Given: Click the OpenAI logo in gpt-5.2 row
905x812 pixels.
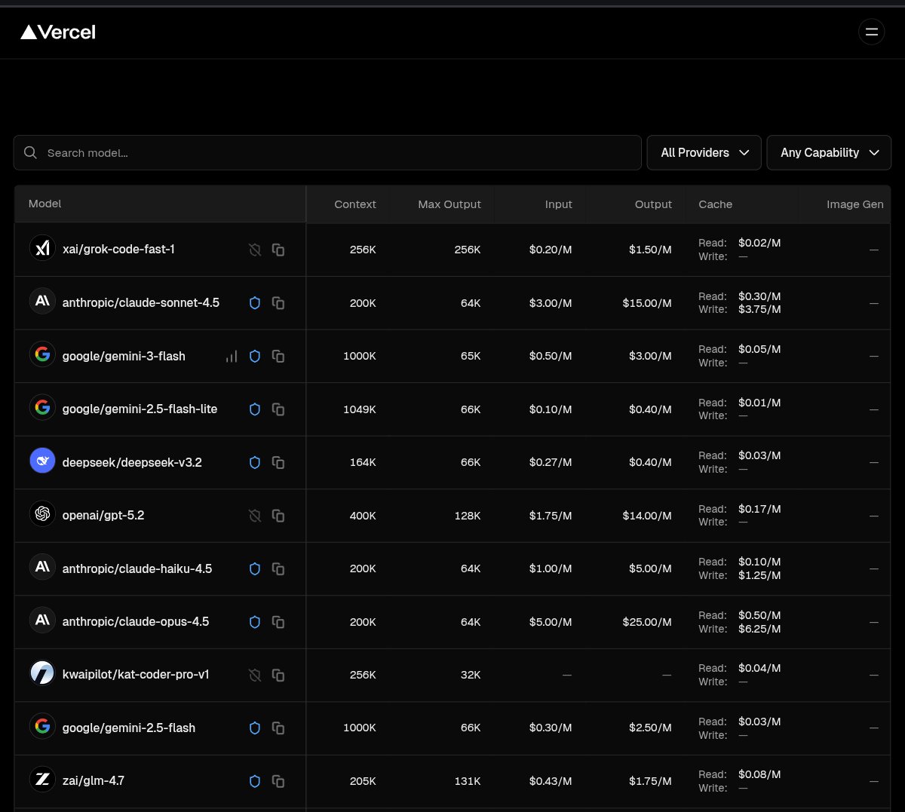Looking at the screenshot, I should coord(42,513).
